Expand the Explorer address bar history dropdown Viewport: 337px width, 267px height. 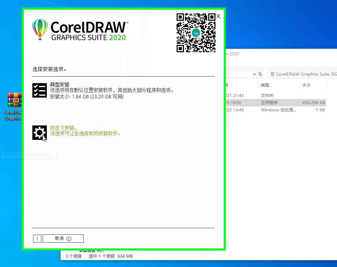point(254,74)
